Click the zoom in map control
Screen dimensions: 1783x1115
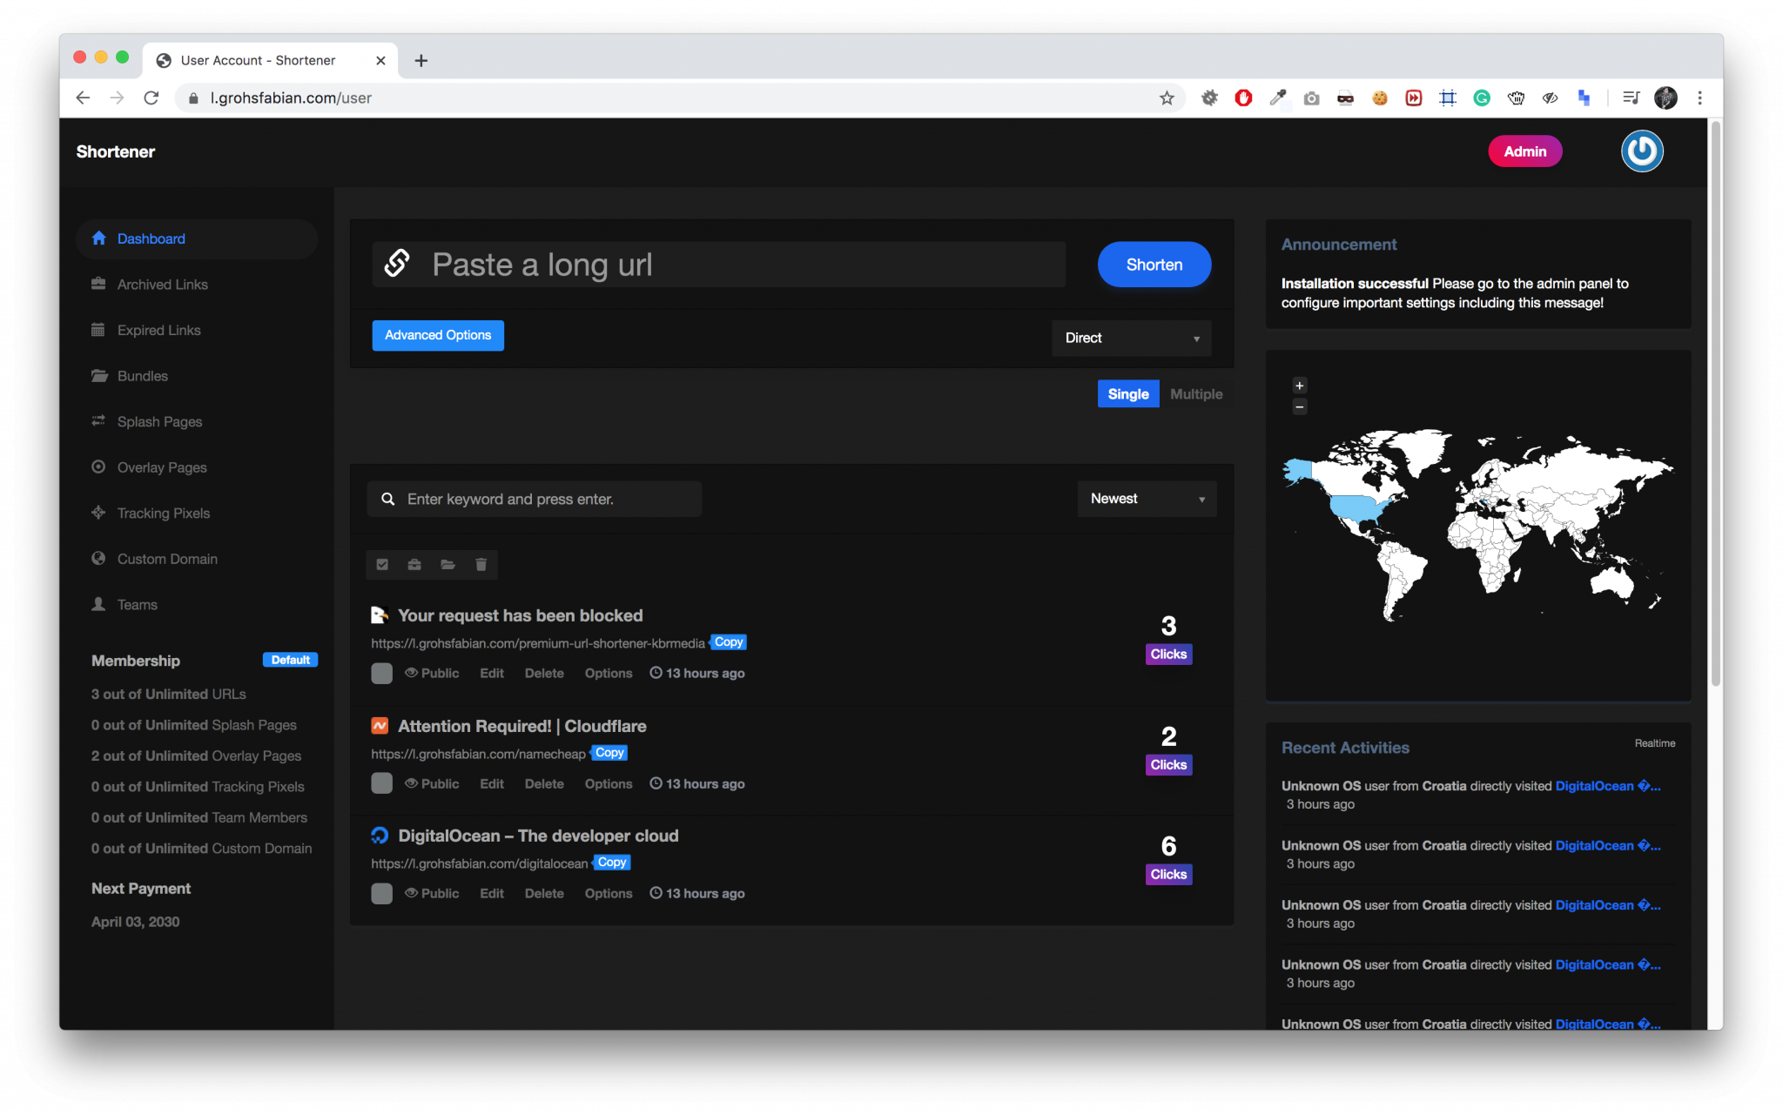1300,386
